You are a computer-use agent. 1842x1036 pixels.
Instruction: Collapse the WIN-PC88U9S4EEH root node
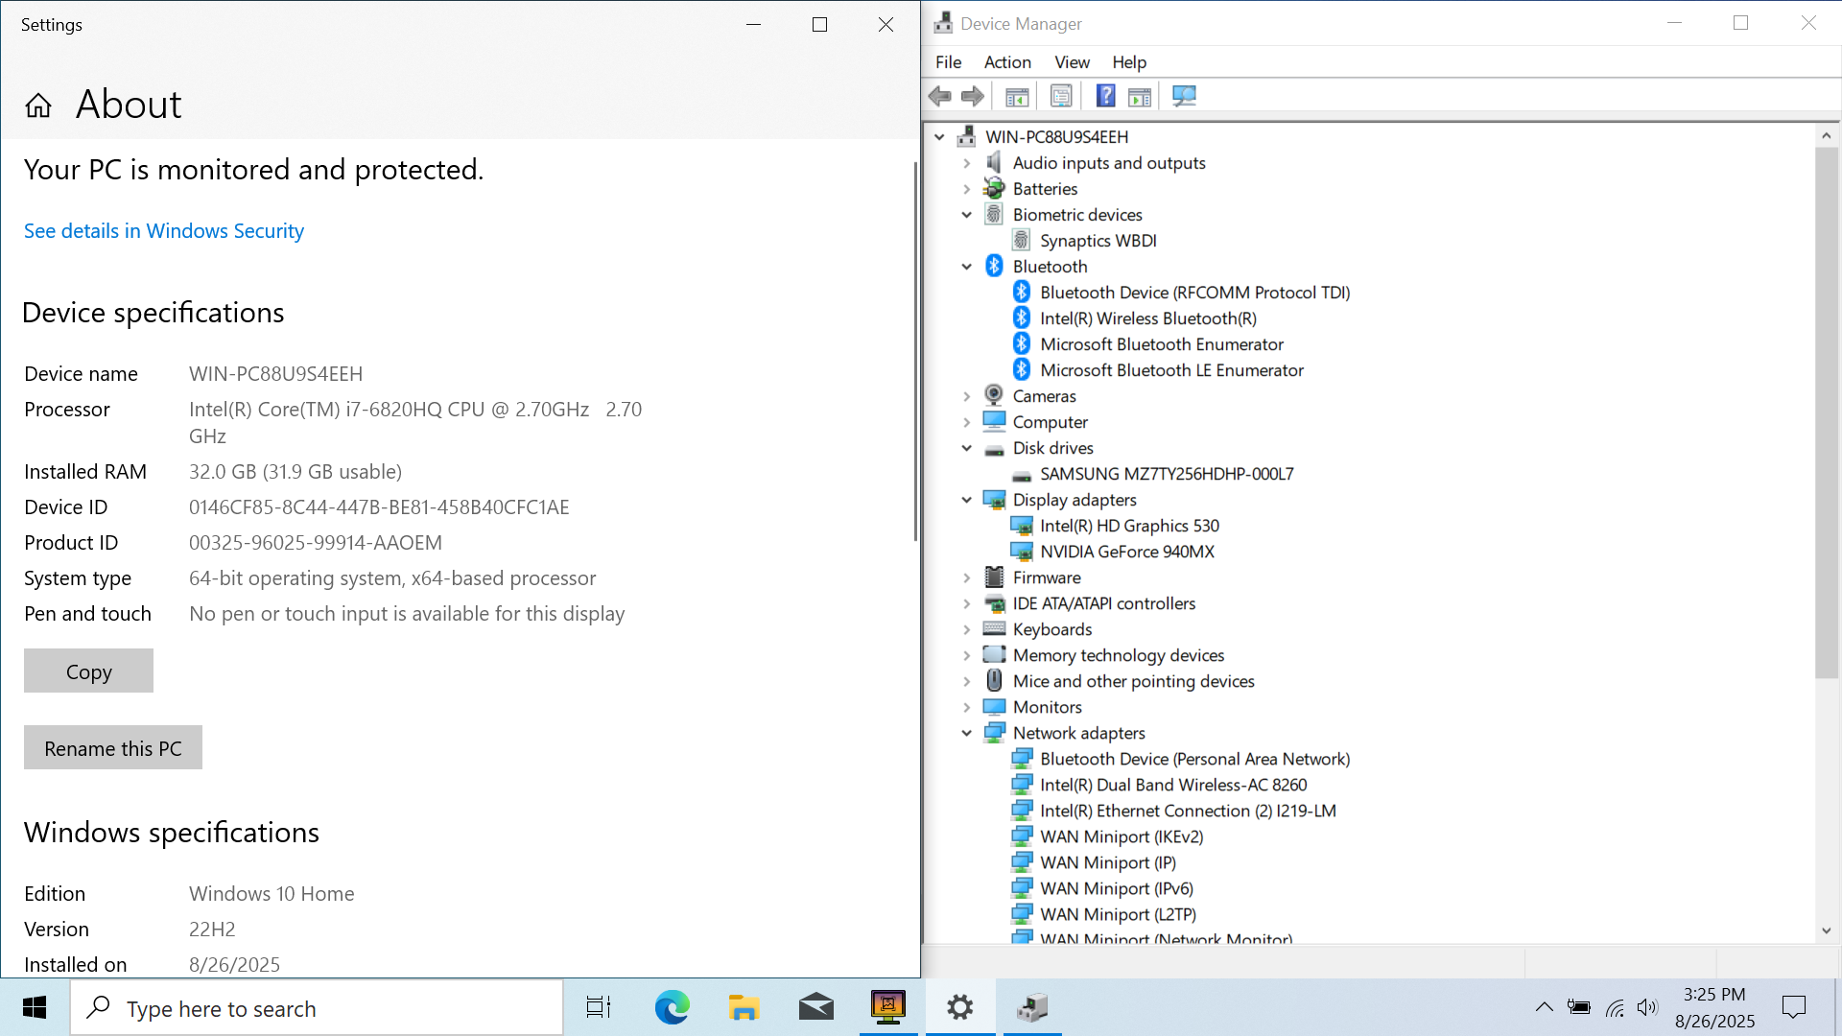(x=939, y=137)
